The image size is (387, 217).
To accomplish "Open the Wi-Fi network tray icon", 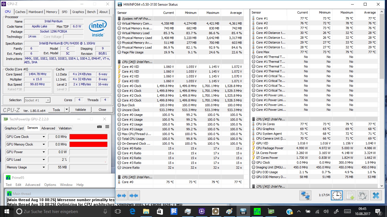I will (x=317, y=211).
